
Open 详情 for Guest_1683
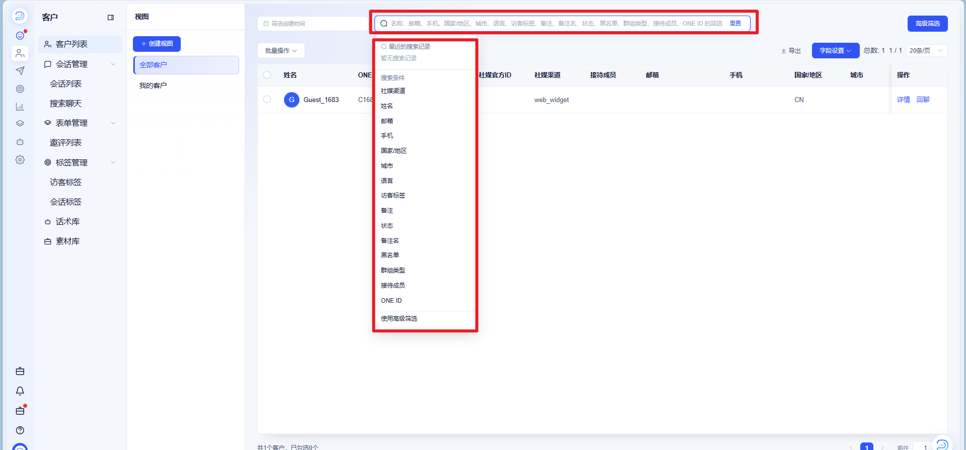(x=903, y=100)
